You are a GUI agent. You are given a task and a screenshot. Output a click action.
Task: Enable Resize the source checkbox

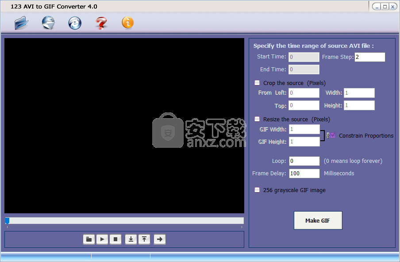(x=257, y=119)
